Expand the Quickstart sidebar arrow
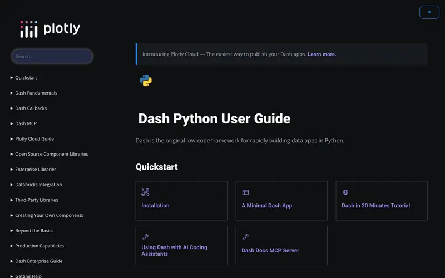The height and width of the screenshot is (278, 445). click(12, 78)
